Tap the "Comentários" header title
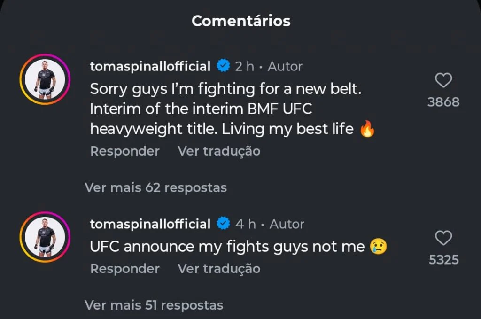 pos(240,21)
